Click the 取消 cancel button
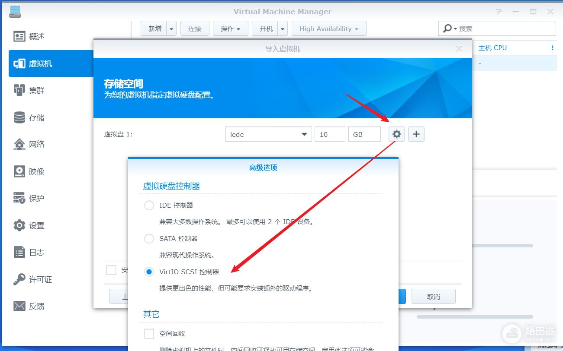Image resolution: width=563 pixels, height=351 pixels. tap(433, 297)
